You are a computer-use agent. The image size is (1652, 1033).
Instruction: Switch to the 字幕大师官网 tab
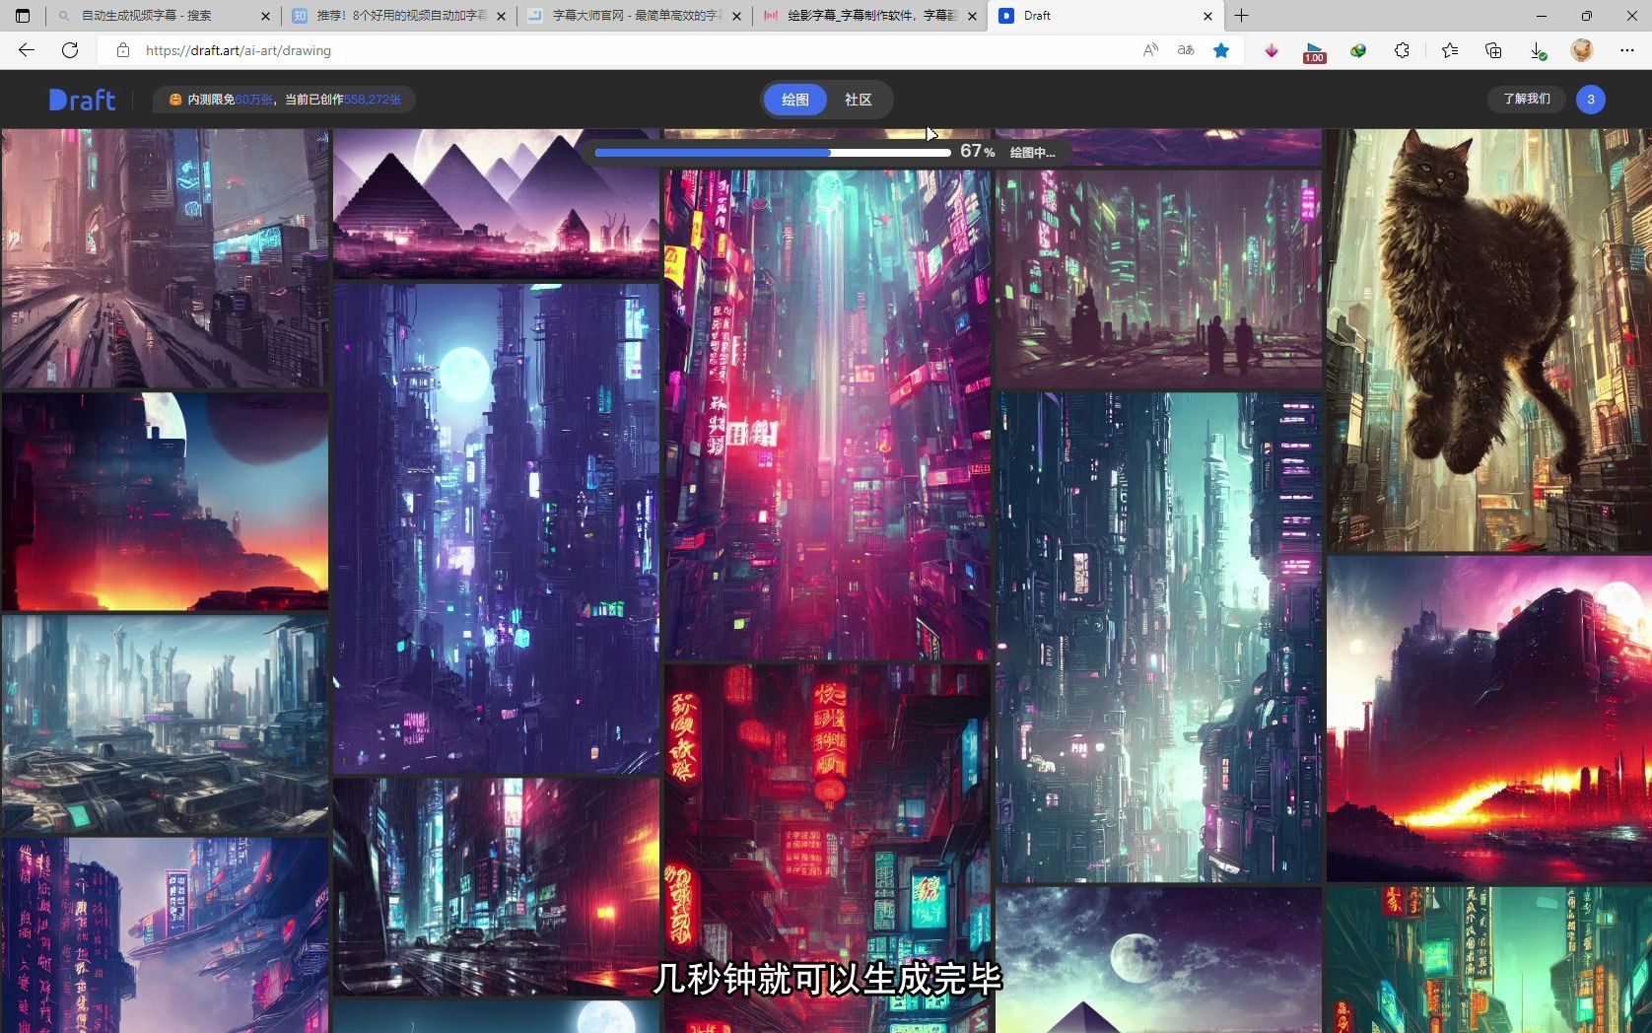(637, 16)
